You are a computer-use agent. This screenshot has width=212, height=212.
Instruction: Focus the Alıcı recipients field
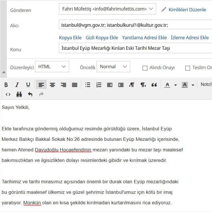(135, 24)
